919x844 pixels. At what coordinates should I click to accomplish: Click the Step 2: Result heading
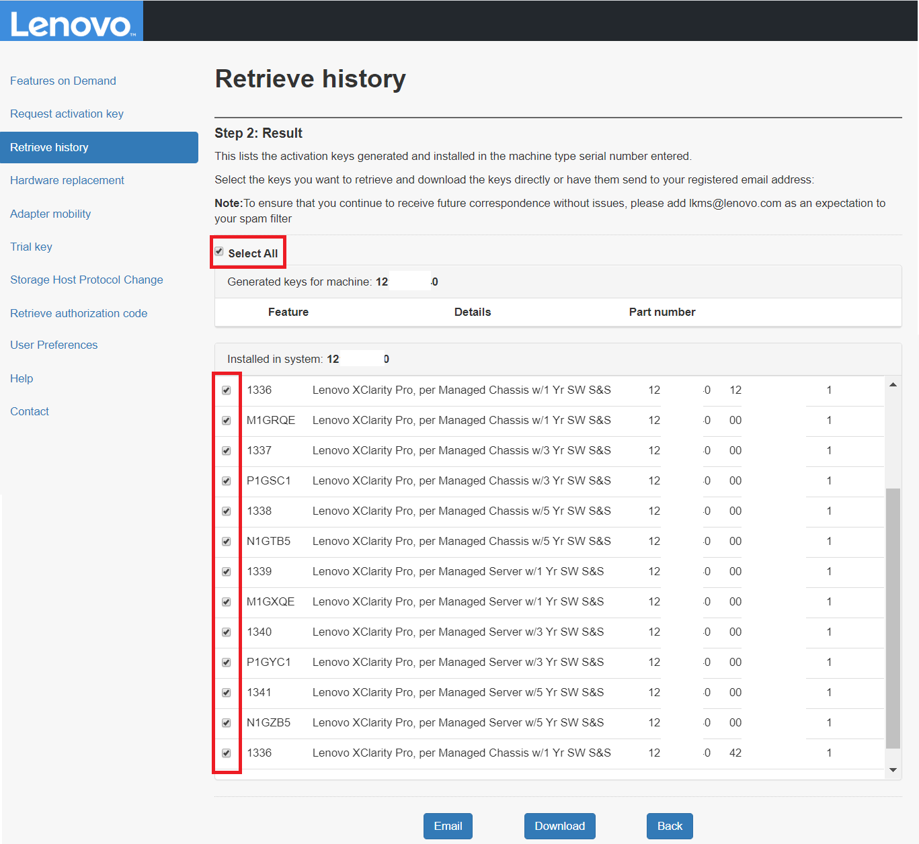tap(259, 133)
